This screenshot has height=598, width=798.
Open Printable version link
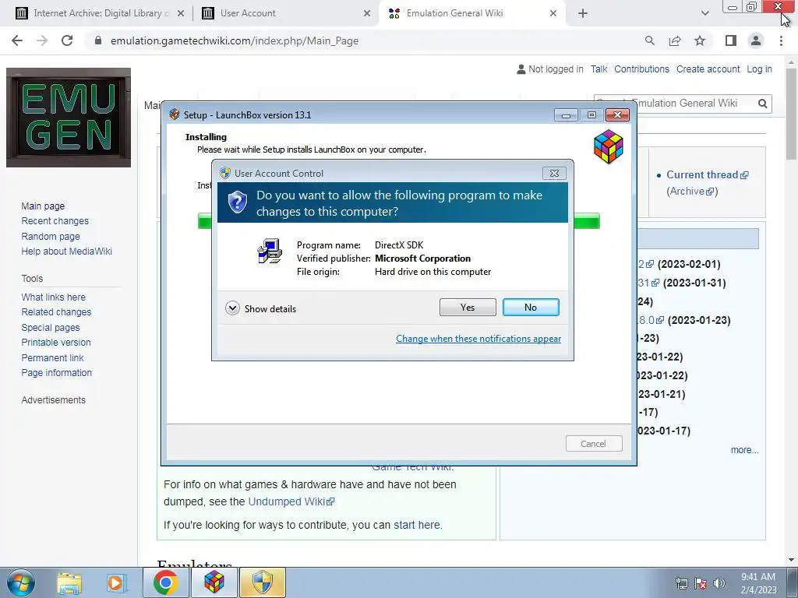pos(56,343)
